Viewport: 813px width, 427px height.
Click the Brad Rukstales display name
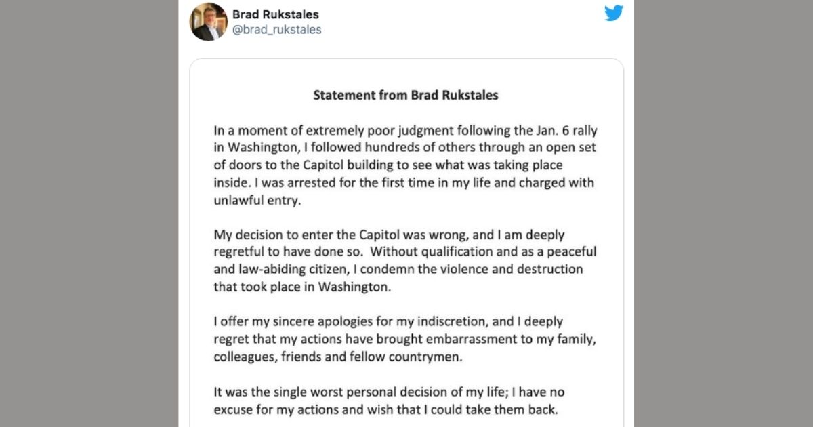(x=275, y=14)
